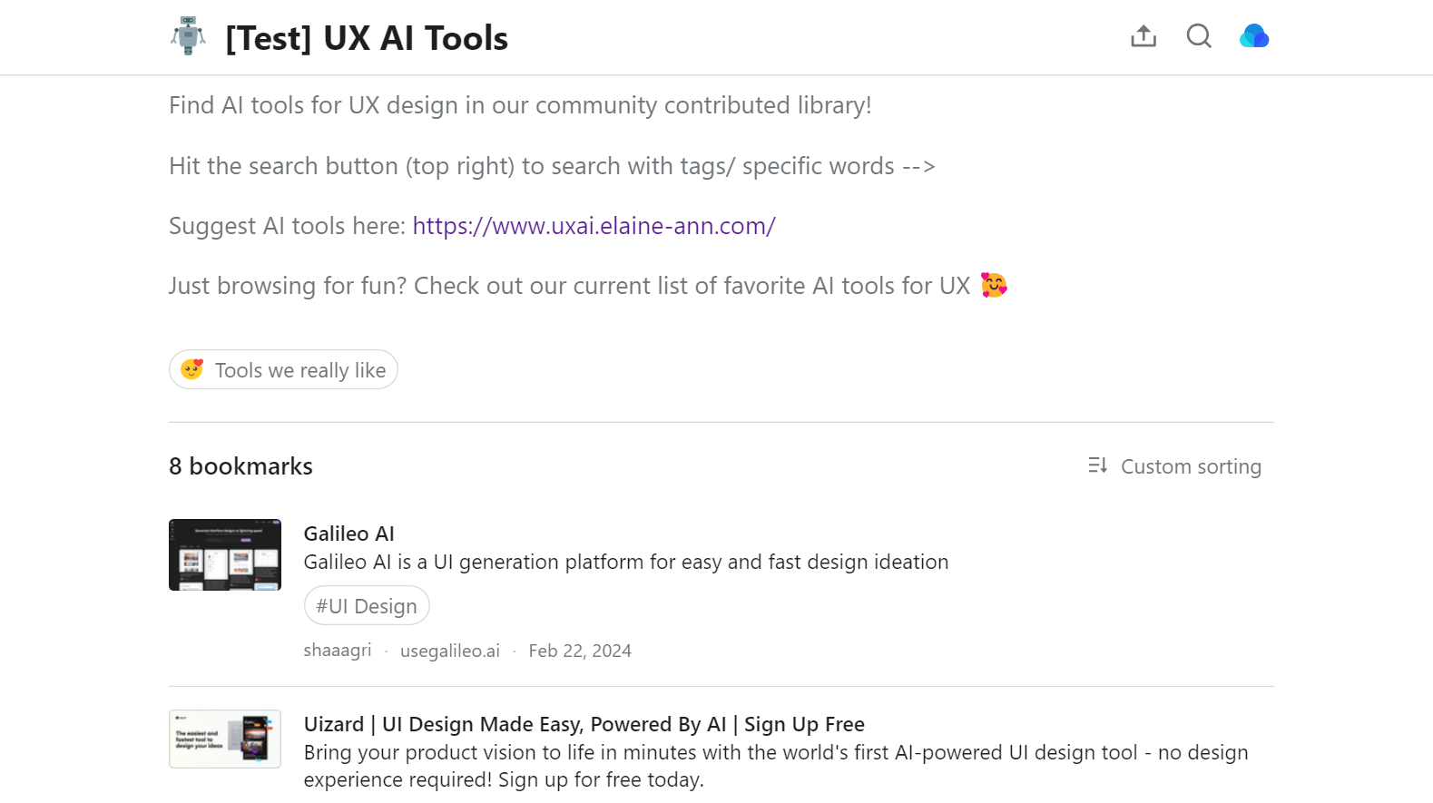This screenshot has height=803, width=1433.
Task: Click the smiley emoji in Tools we really like
Action: tap(191, 369)
